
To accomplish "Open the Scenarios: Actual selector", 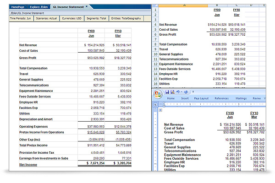I will [46, 19].
